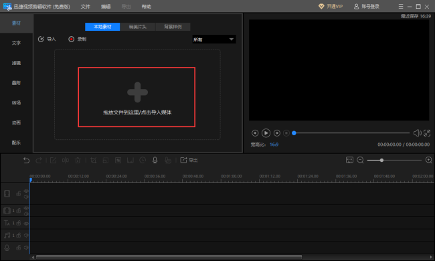Open the 滤镜 sidebar panel
This screenshot has width=435, height=261.
16,63
